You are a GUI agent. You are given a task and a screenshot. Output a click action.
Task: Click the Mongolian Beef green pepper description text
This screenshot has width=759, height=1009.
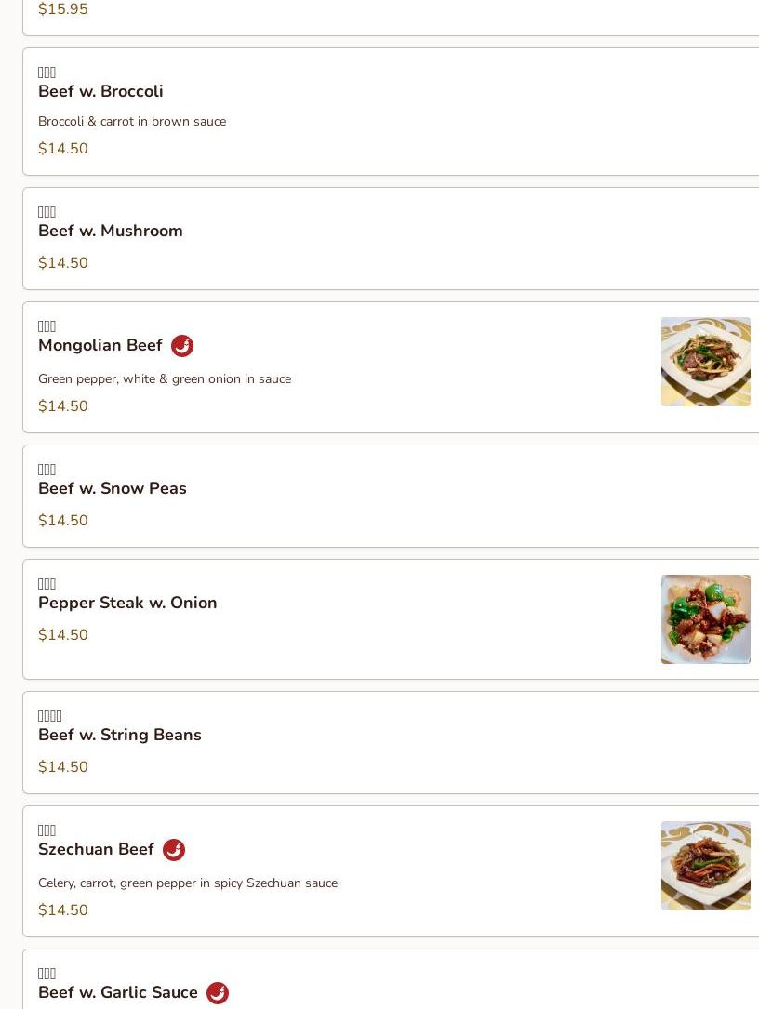tap(165, 379)
